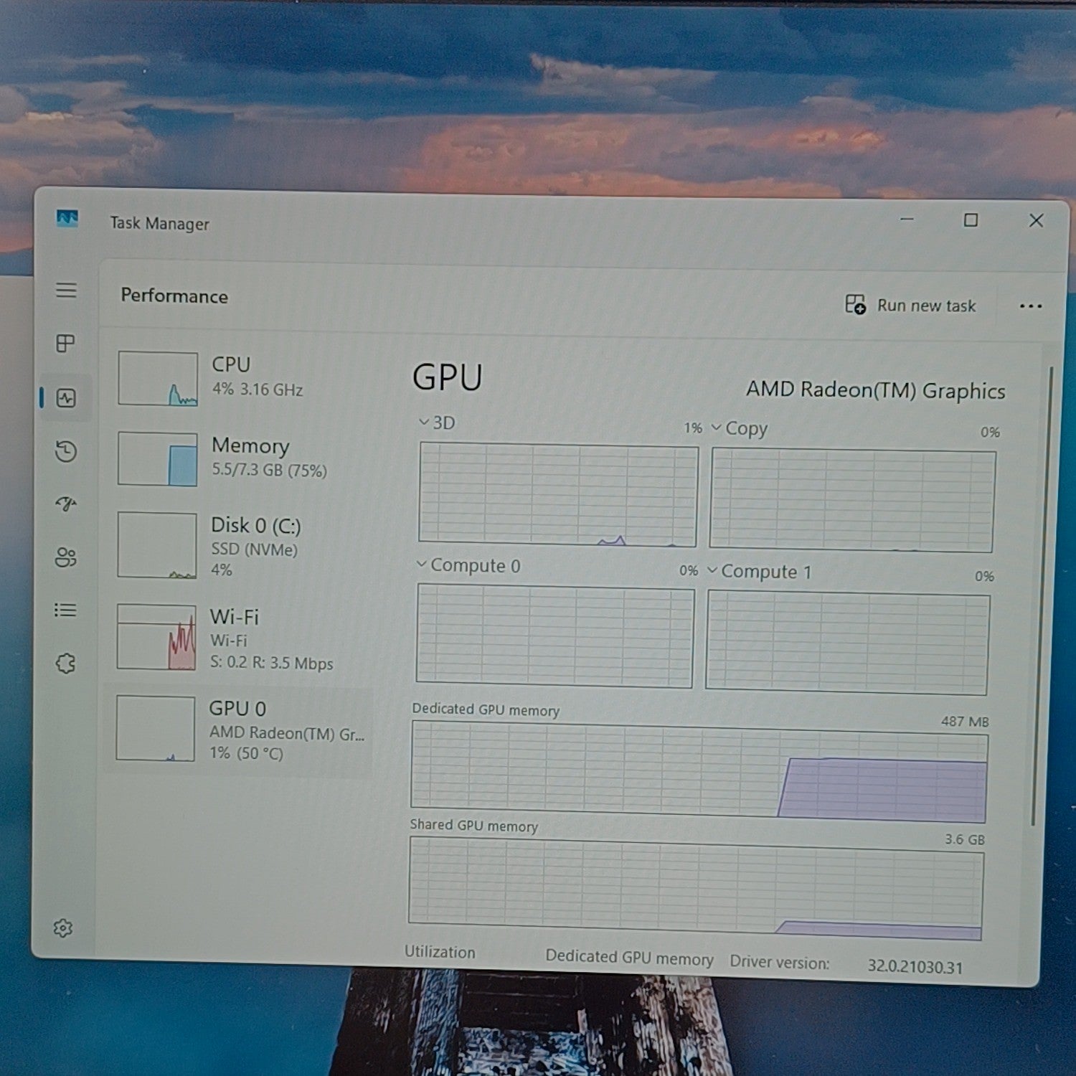This screenshot has width=1076, height=1076.
Task: Open Startup apps page icon
Action: 66,504
